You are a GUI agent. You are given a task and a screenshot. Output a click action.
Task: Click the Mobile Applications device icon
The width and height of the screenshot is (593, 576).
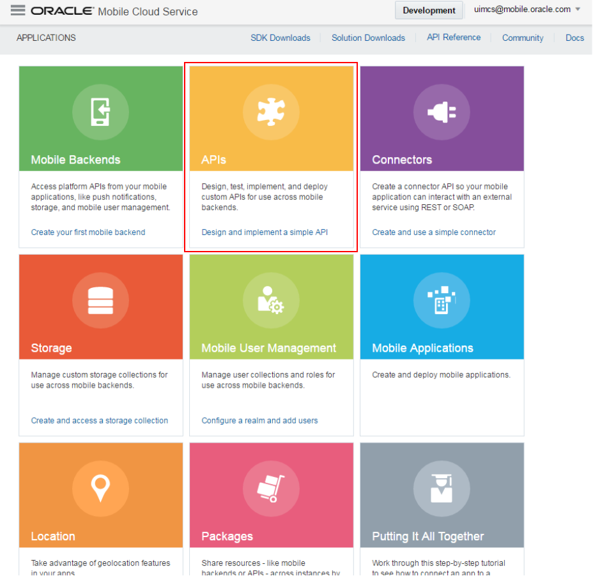[442, 301]
